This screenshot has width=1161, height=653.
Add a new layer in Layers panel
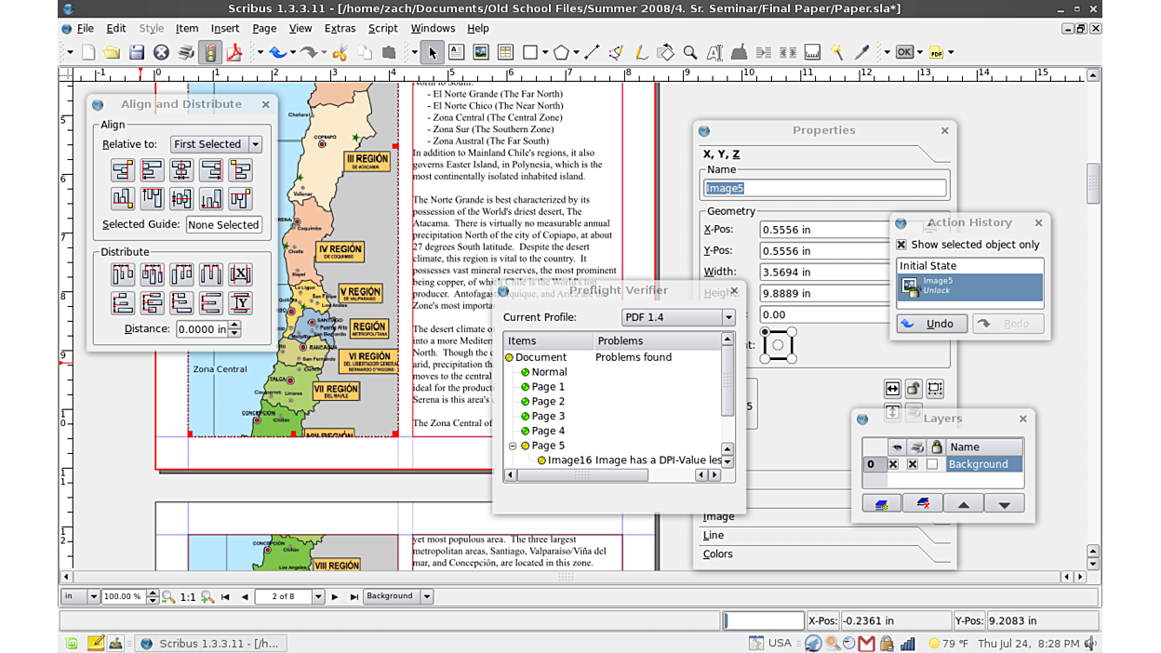(x=881, y=503)
